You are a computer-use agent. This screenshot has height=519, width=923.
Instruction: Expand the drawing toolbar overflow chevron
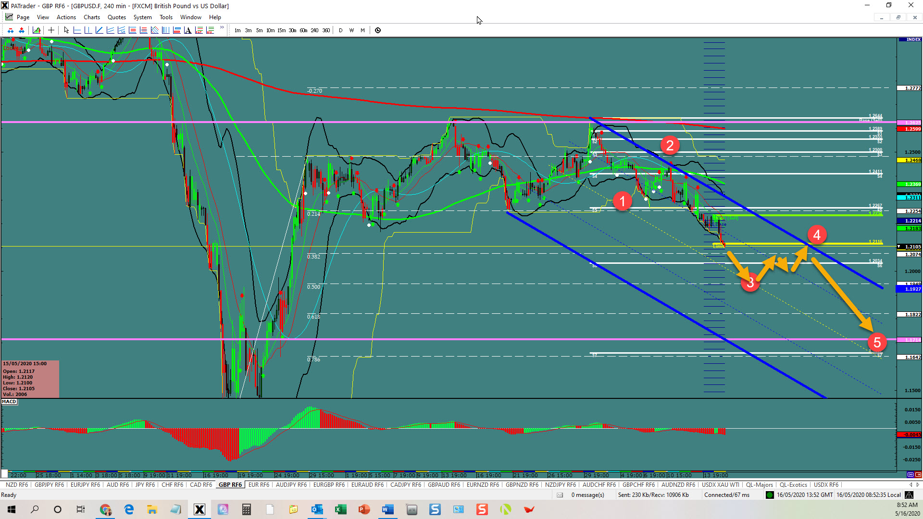222,27
